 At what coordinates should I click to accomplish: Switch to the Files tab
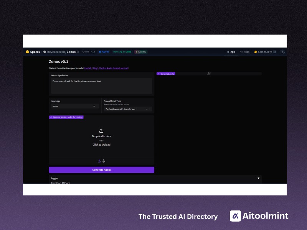click(x=245, y=52)
